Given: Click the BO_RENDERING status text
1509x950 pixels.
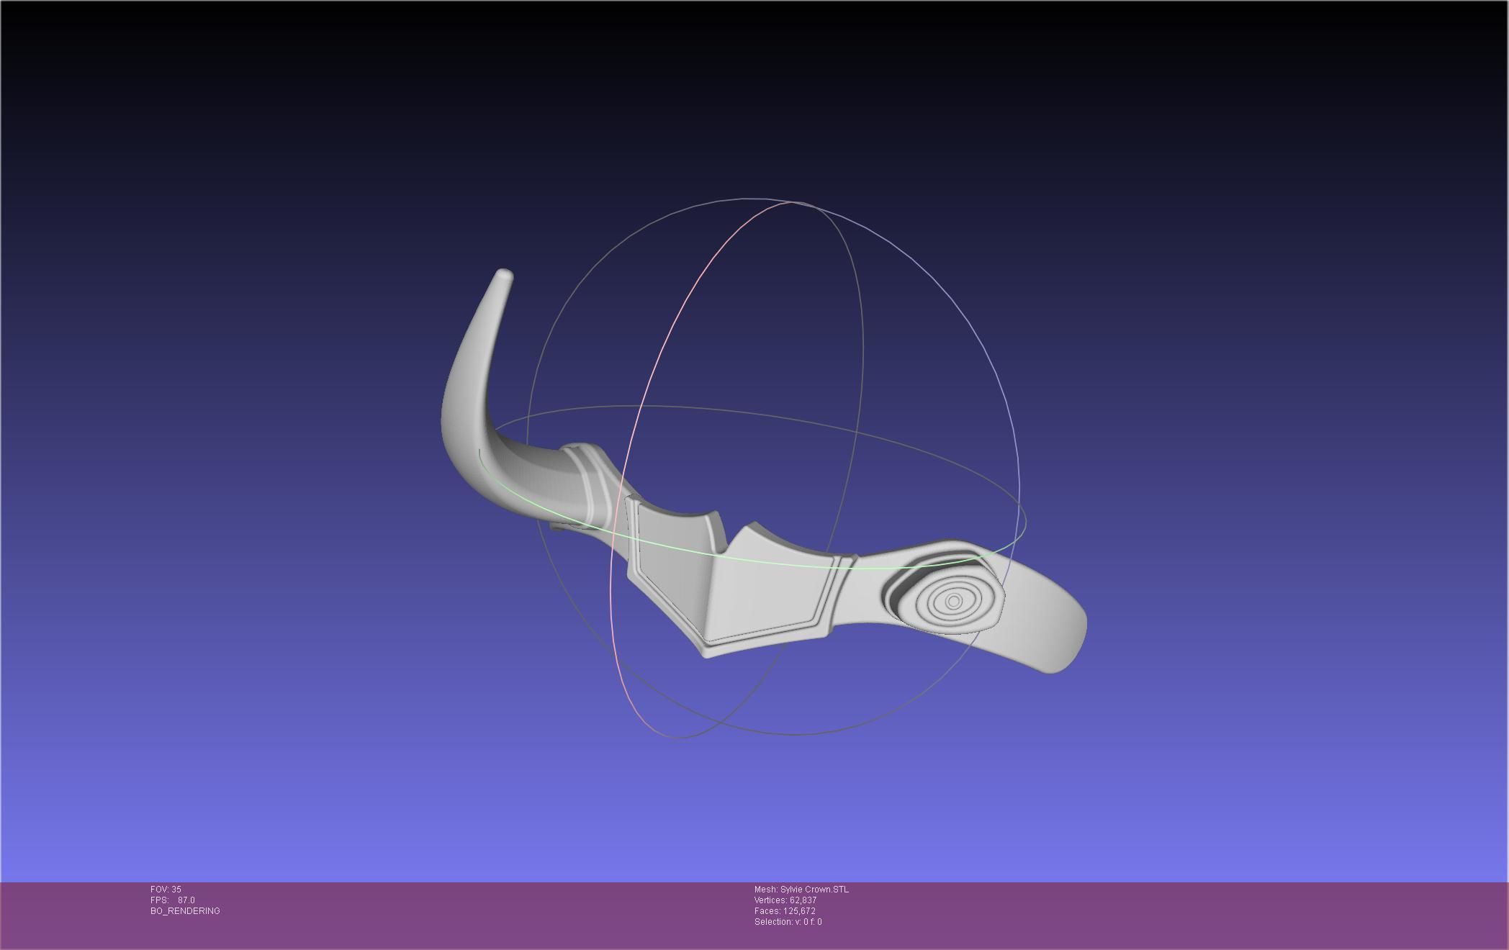Looking at the screenshot, I should click(185, 911).
